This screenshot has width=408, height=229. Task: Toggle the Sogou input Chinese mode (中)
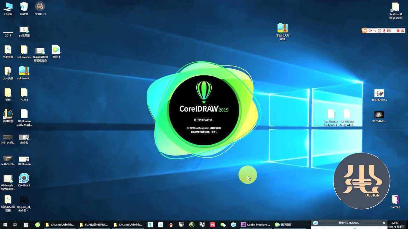pyautogui.click(x=370, y=31)
